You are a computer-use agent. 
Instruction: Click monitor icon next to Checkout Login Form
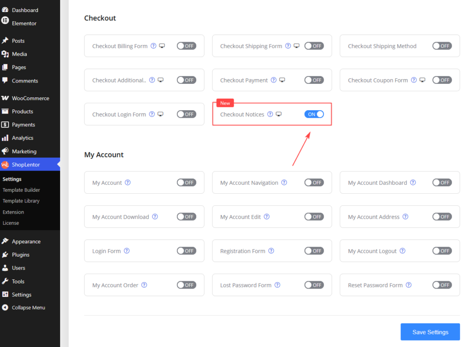[161, 114]
